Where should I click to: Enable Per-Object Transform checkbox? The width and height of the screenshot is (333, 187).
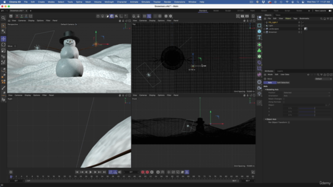(289, 123)
